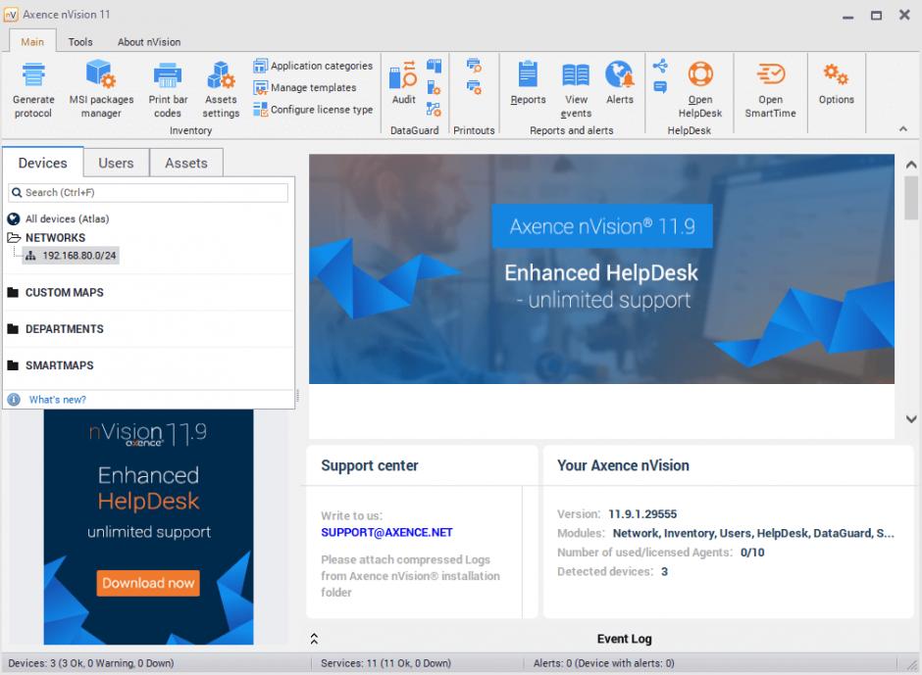
Task: Click the Download now button
Action: (148, 583)
